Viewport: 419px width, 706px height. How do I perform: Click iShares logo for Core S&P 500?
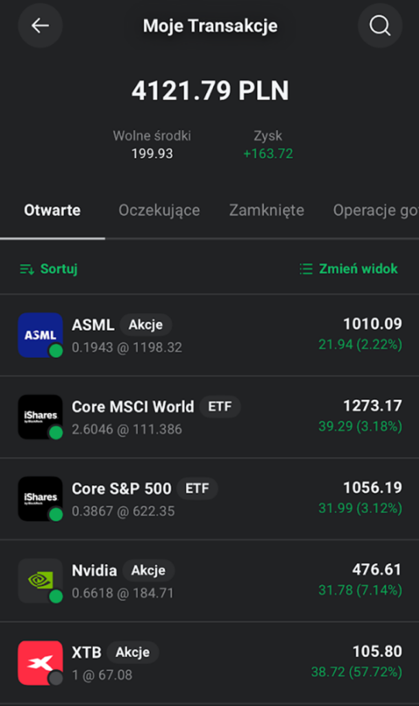tap(40, 499)
